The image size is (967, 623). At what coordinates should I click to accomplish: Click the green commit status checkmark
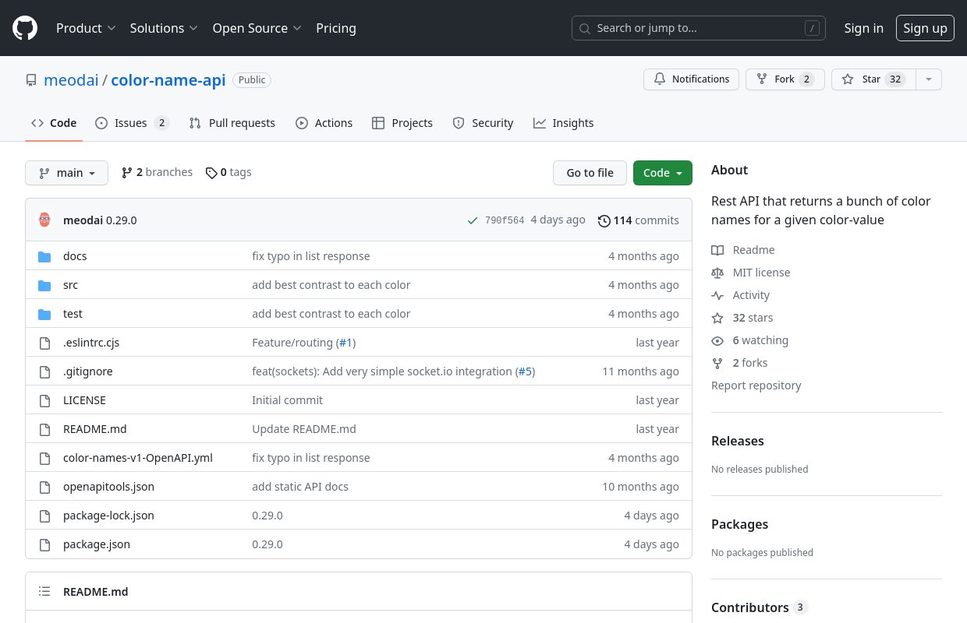point(472,220)
